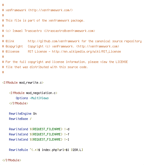Click the RewriteCond line ending with !-f
This screenshot has width=144, height=165.
[x=39, y=134]
